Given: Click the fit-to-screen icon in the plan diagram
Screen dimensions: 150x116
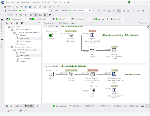Looking at the screenshot, I should [x=148, y=27].
